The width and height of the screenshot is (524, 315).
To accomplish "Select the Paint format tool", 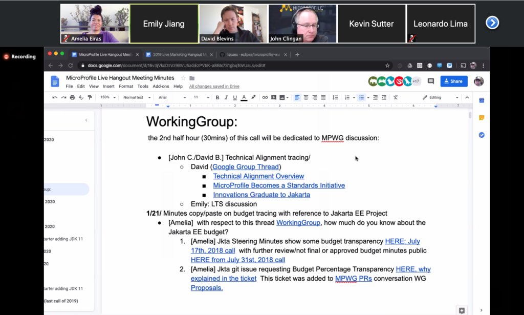I will click(x=90, y=97).
